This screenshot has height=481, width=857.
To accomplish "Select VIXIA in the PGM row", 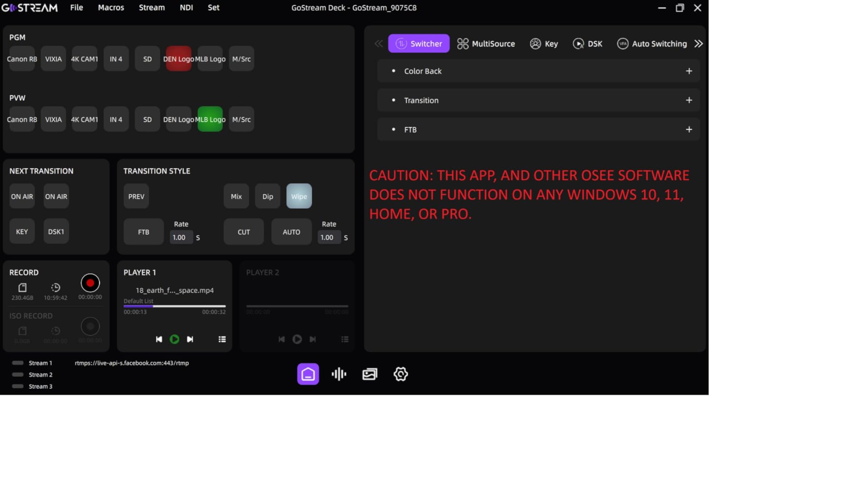I will (x=53, y=59).
